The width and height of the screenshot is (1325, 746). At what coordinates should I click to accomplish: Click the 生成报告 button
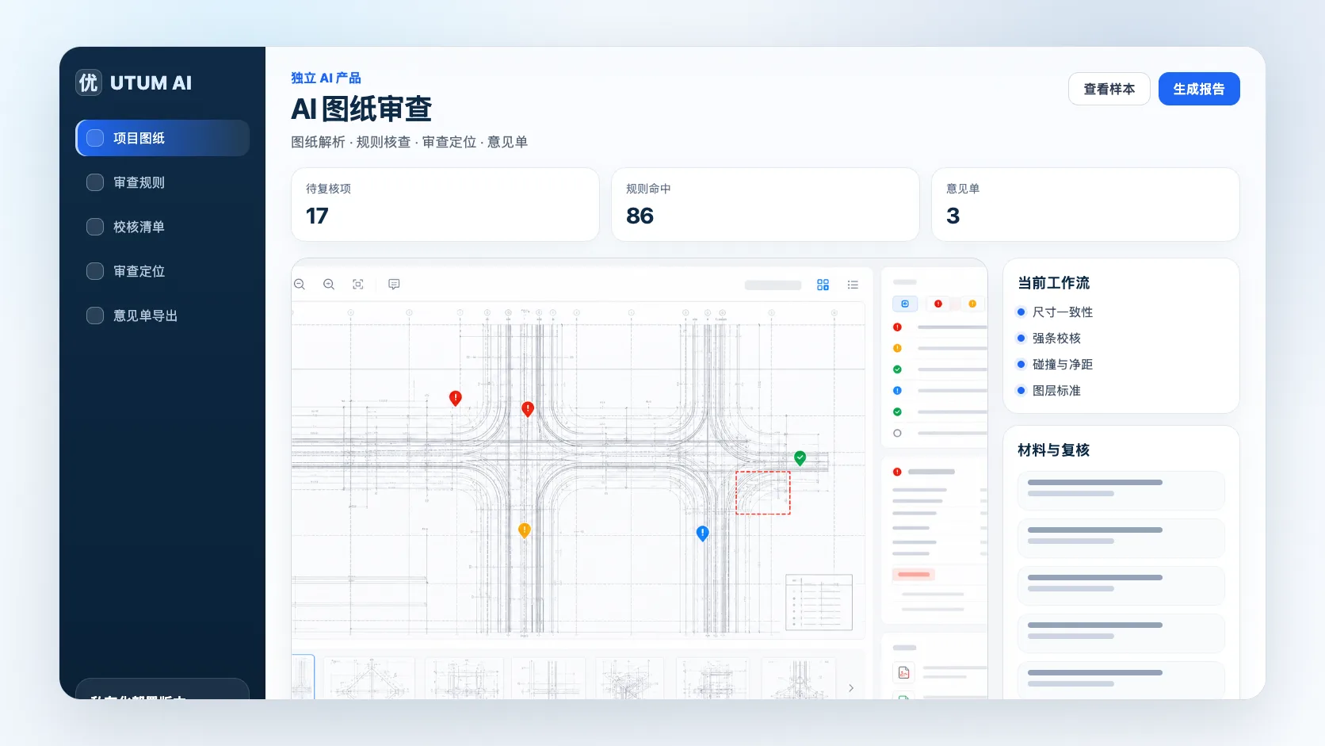point(1199,89)
